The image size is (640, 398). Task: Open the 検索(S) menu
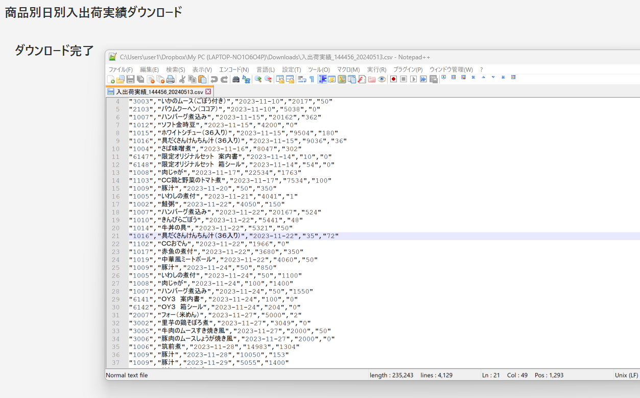[x=176, y=69]
